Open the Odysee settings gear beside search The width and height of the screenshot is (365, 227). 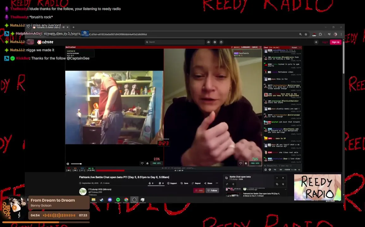click(x=215, y=42)
